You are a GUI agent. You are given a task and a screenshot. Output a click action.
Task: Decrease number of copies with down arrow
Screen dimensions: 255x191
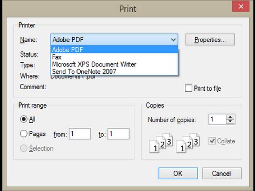tap(230, 121)
